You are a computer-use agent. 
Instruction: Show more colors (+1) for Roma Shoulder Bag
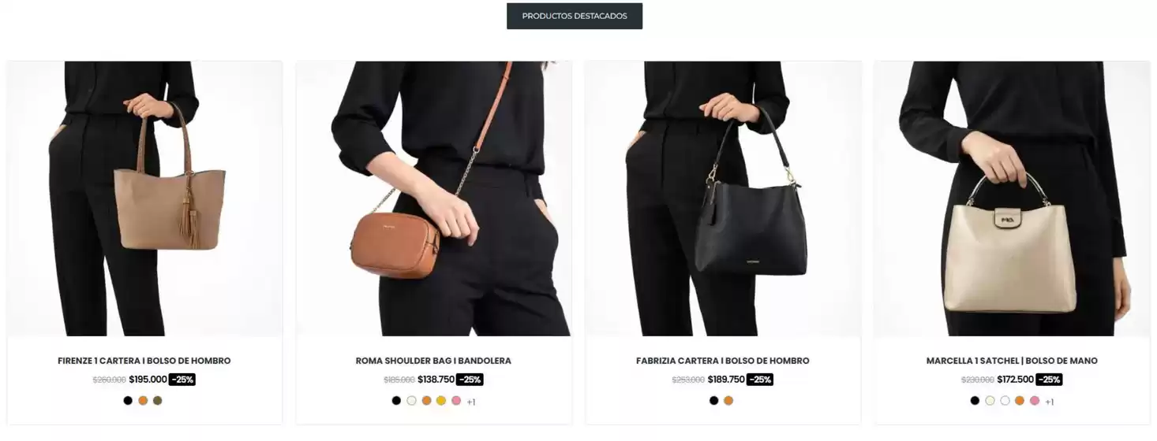[471, 402]
